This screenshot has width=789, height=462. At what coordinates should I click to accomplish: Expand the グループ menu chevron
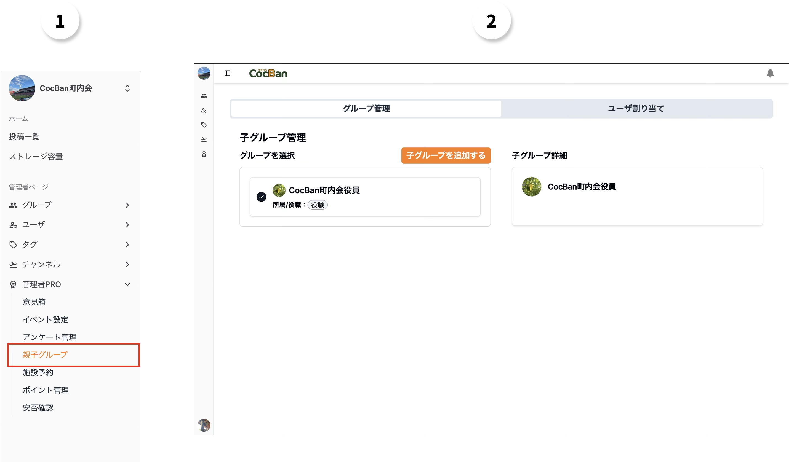pyautogui.click(x=127, y=205)
